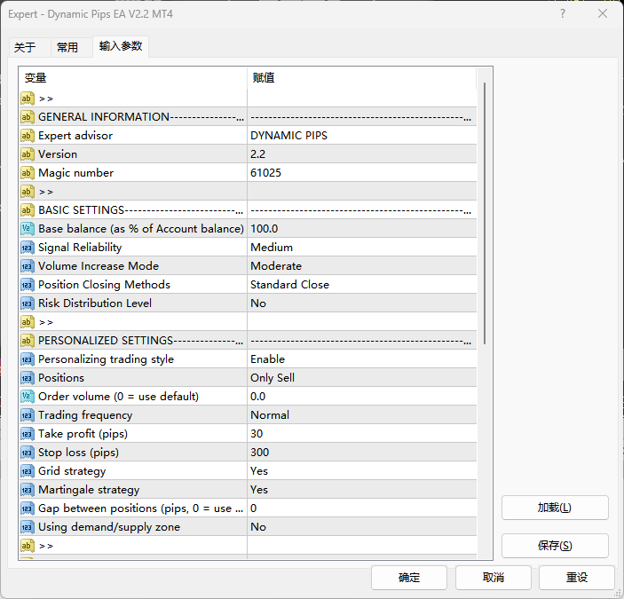Switch to the 常用 tab
This screenshot has height=599, width=624.
[x=67, y=48]
